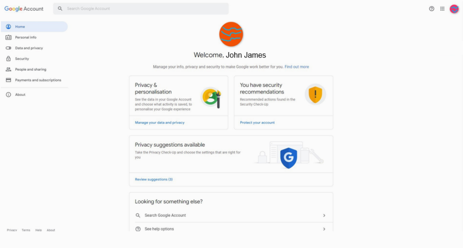Open the help question mark icon
This screenshot has height=248, width=463.
tap(431, 9)
